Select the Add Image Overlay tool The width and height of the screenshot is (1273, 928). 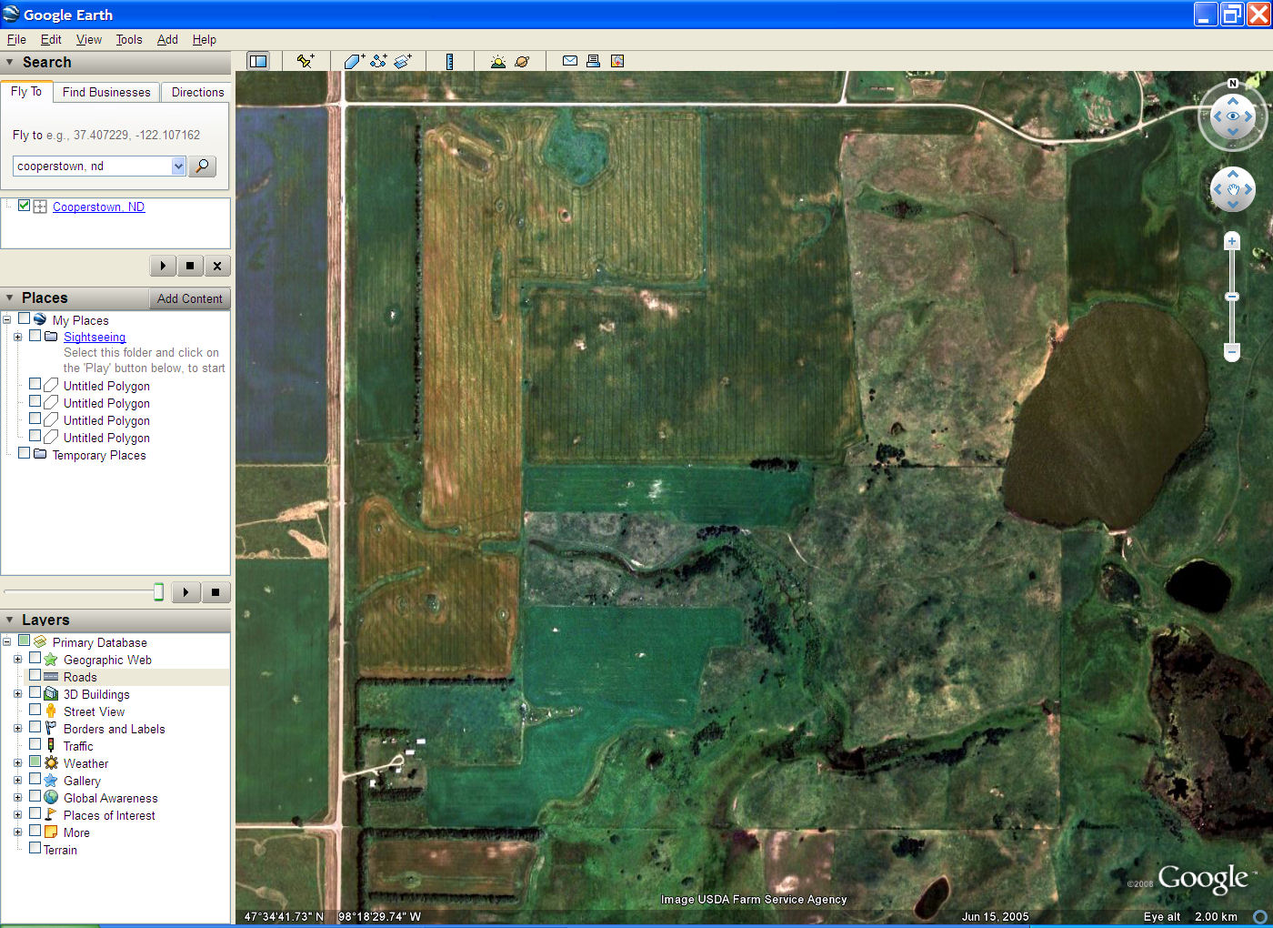point(403,61)
